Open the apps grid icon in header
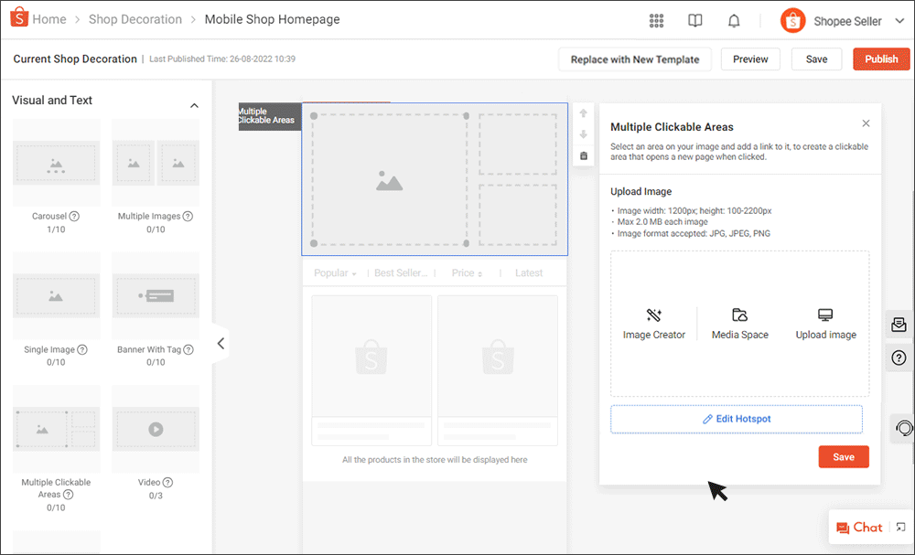 656,20
